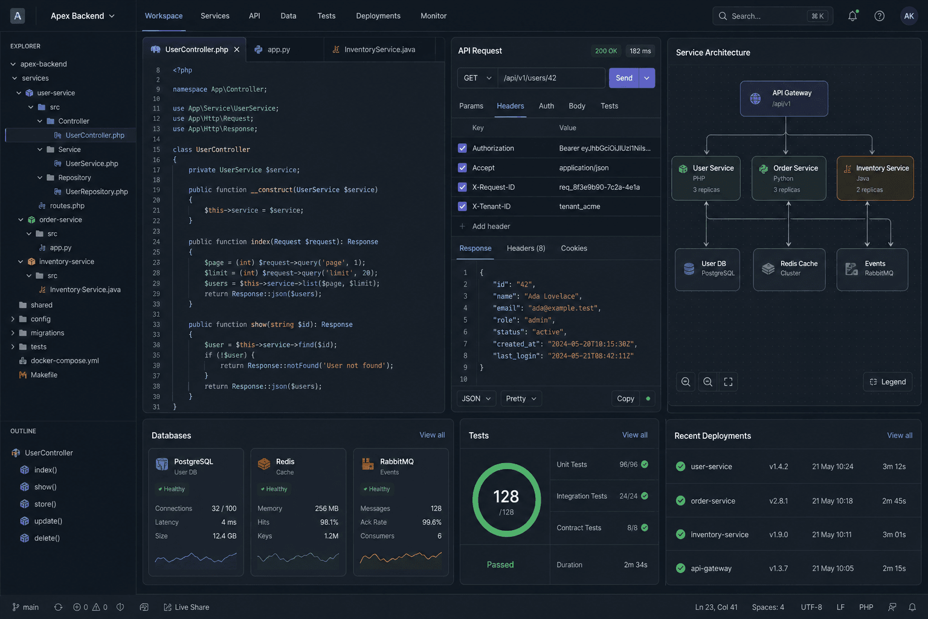Switch to the Deployments top navigation tab
The width and height of the screenshot is (928, 619).
(x=378, y=16)
